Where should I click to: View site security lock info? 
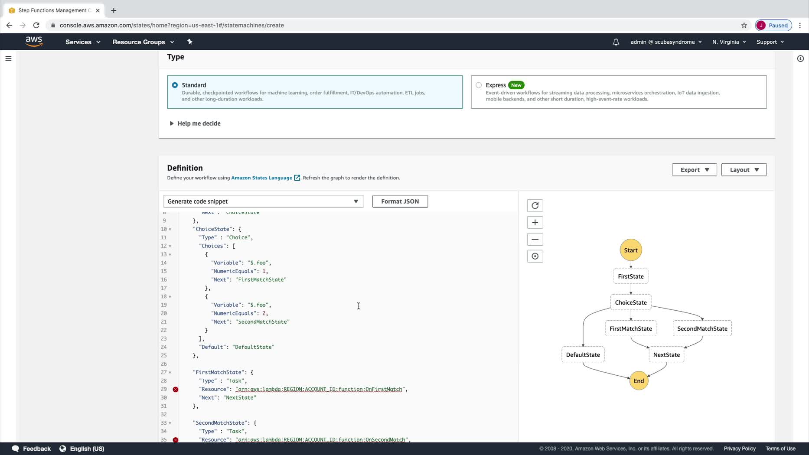53,25
